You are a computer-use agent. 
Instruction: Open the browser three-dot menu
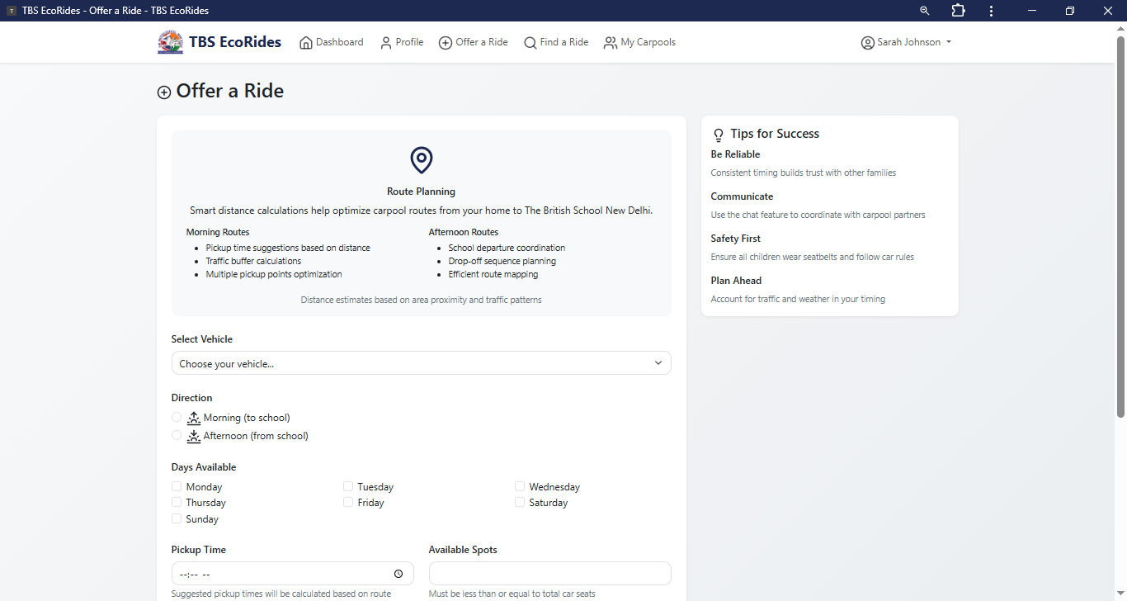991,11
